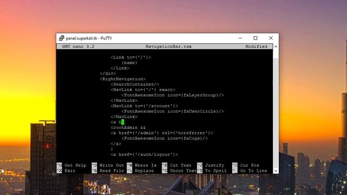Click the ^T To Spell shortcut

coord(212,171)
